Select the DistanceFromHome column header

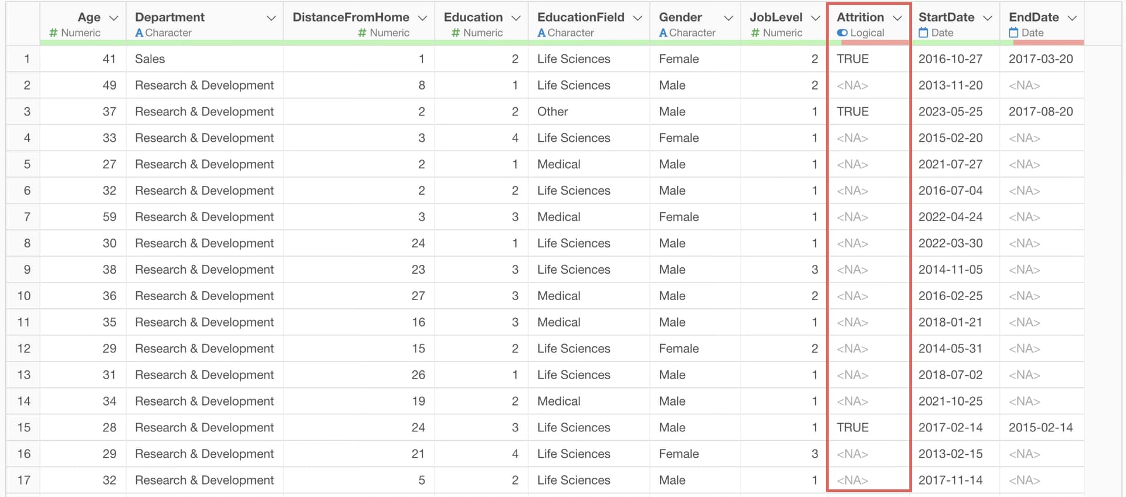pos(351,18)
